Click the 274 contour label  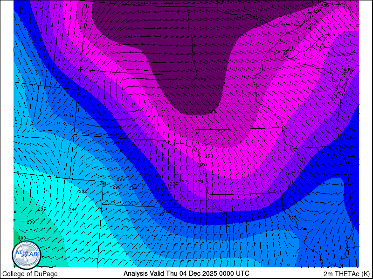[x=173, y=184]
